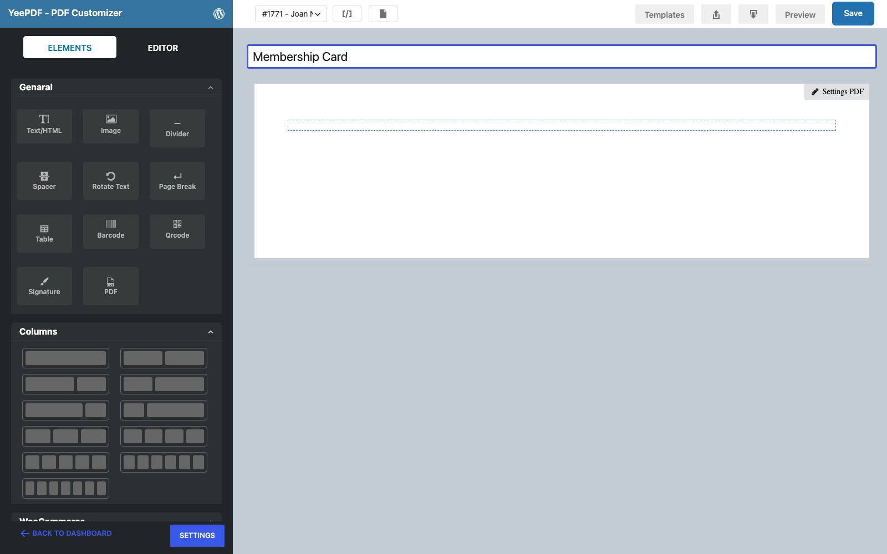Select the Image element

point(111,126)
